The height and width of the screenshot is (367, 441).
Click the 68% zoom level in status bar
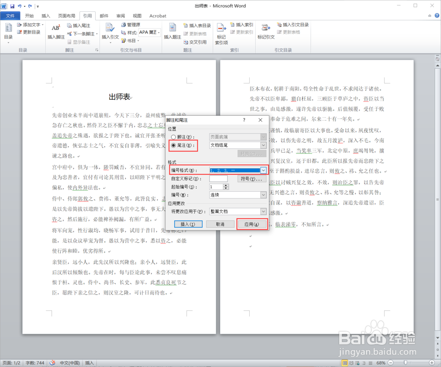click(x=381, y=363)
